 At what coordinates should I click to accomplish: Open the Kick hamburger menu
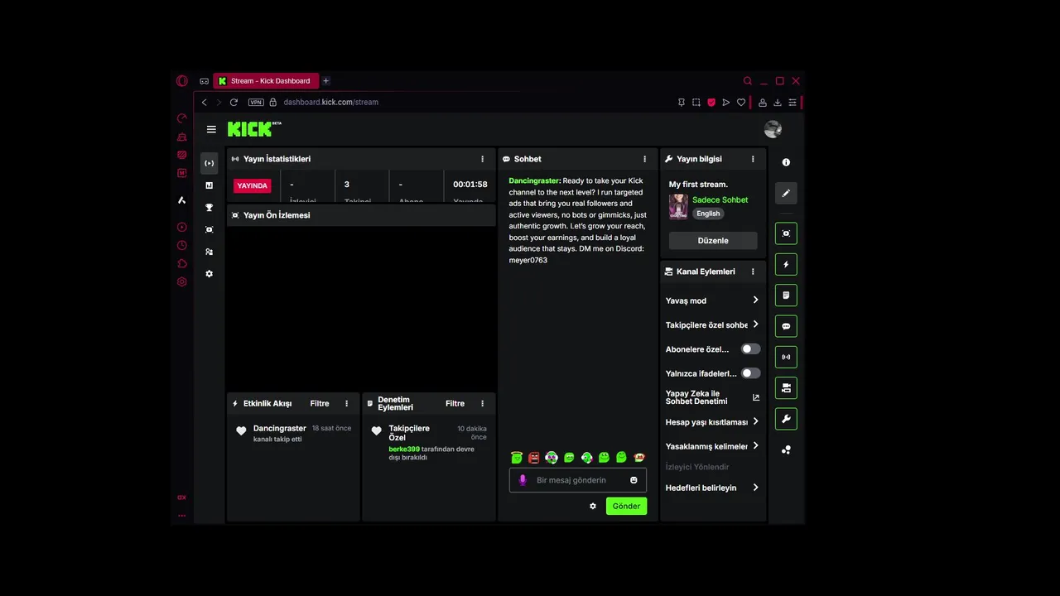tap(211, 129)
